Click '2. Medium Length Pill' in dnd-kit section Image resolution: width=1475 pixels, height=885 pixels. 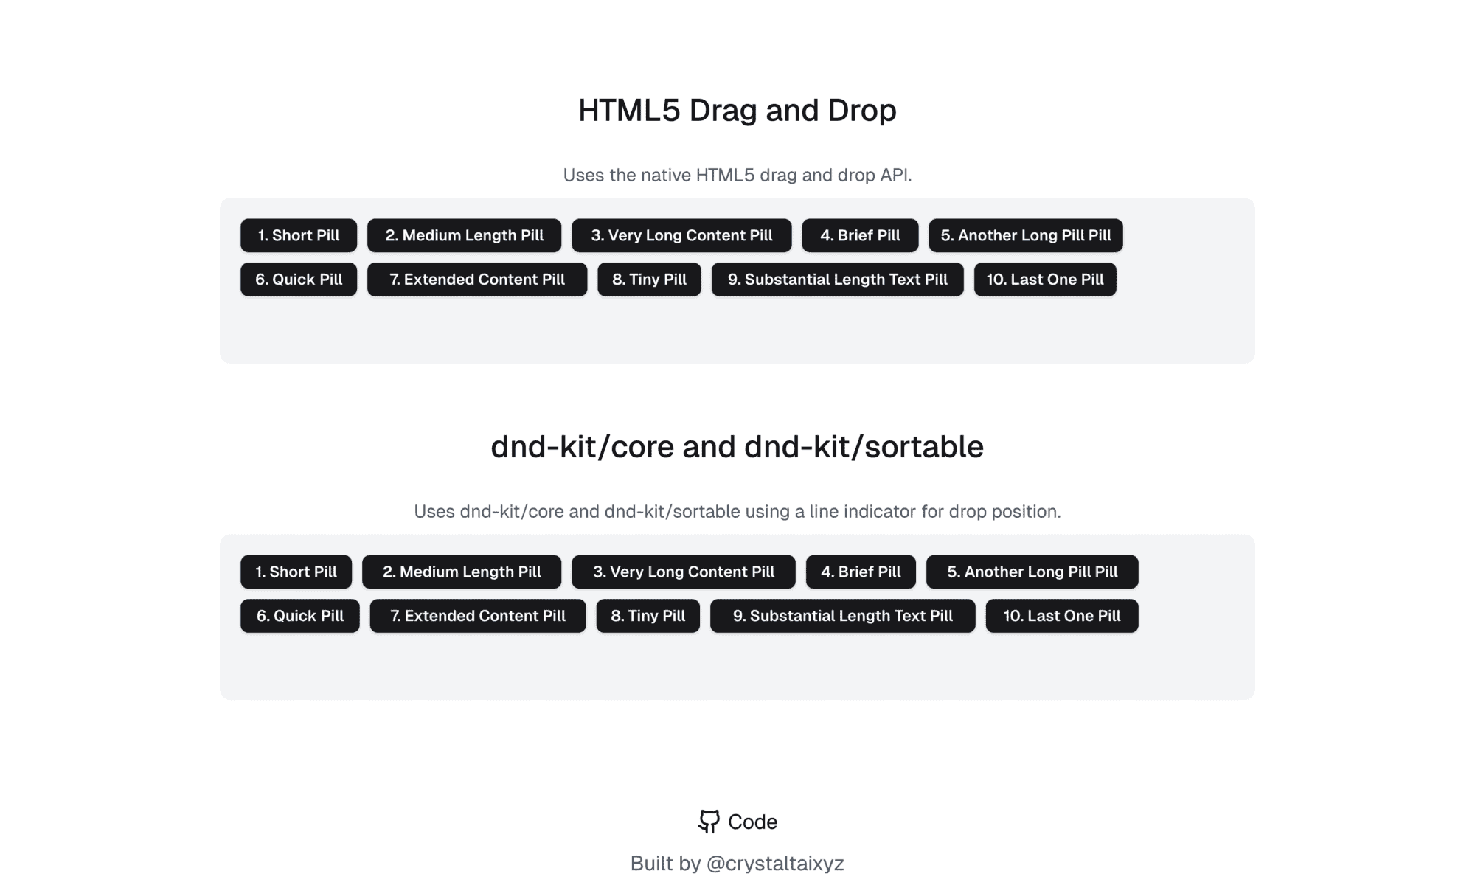462,572
